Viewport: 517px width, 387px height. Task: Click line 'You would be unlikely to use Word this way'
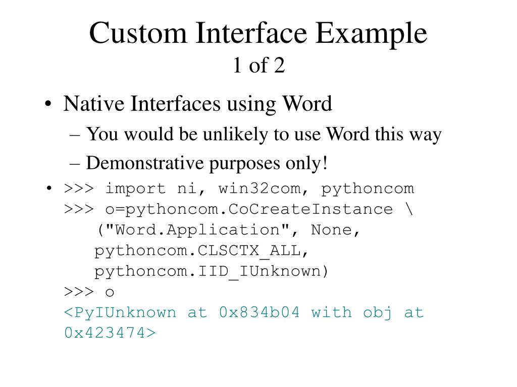264,135
